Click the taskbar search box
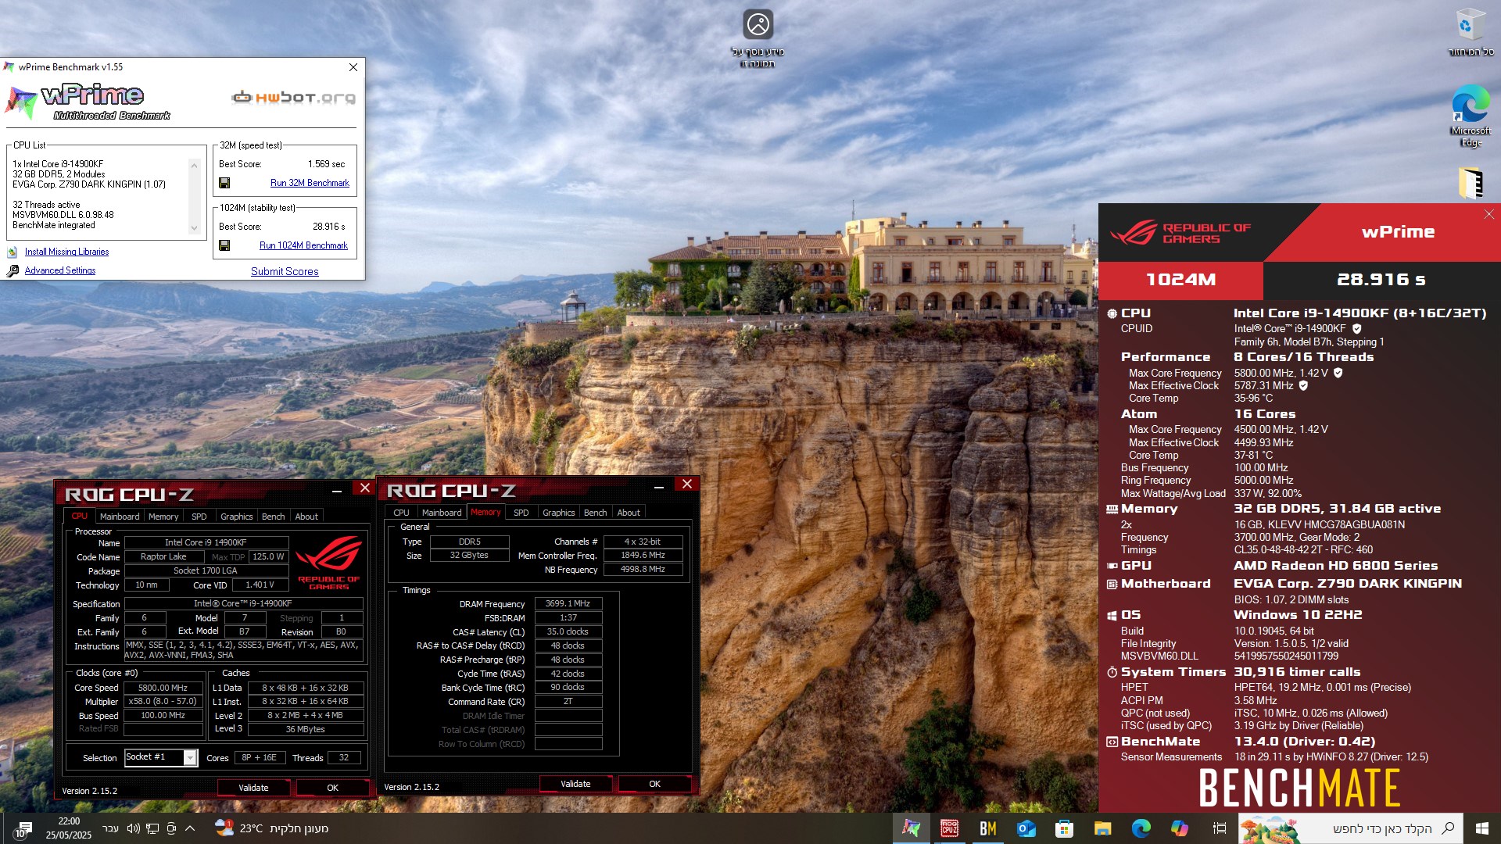1501x844 pixels. tap(1350, 828)
